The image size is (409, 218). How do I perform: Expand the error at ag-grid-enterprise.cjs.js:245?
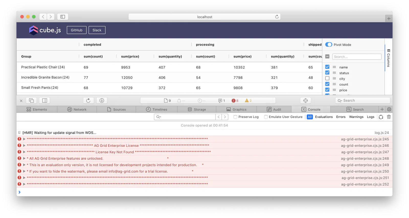(x=24, y=139)
